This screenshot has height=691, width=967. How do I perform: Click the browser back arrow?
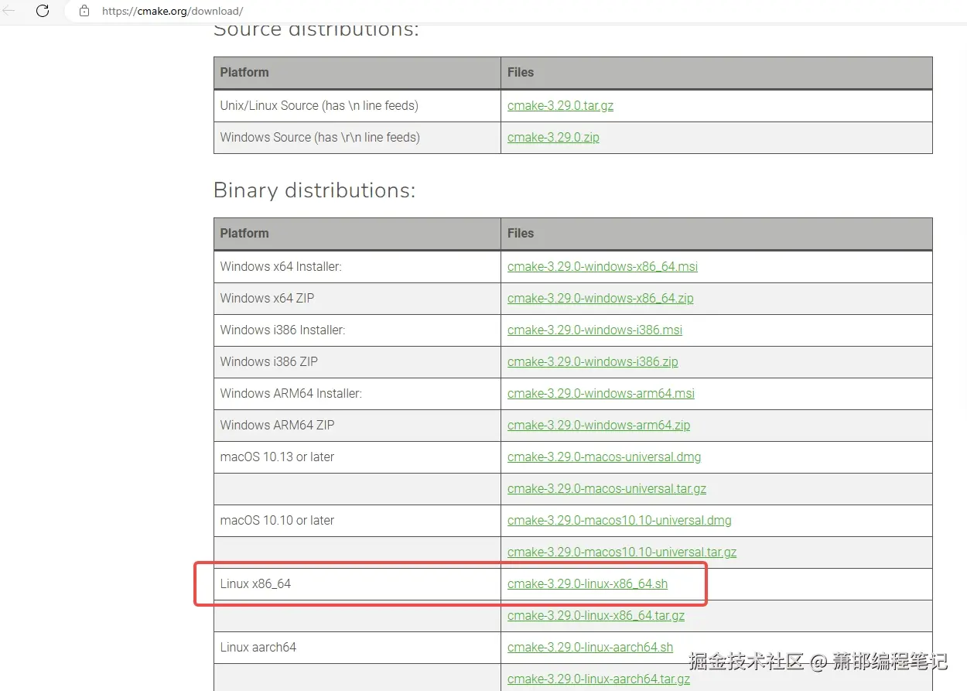[x=9, y=11]
